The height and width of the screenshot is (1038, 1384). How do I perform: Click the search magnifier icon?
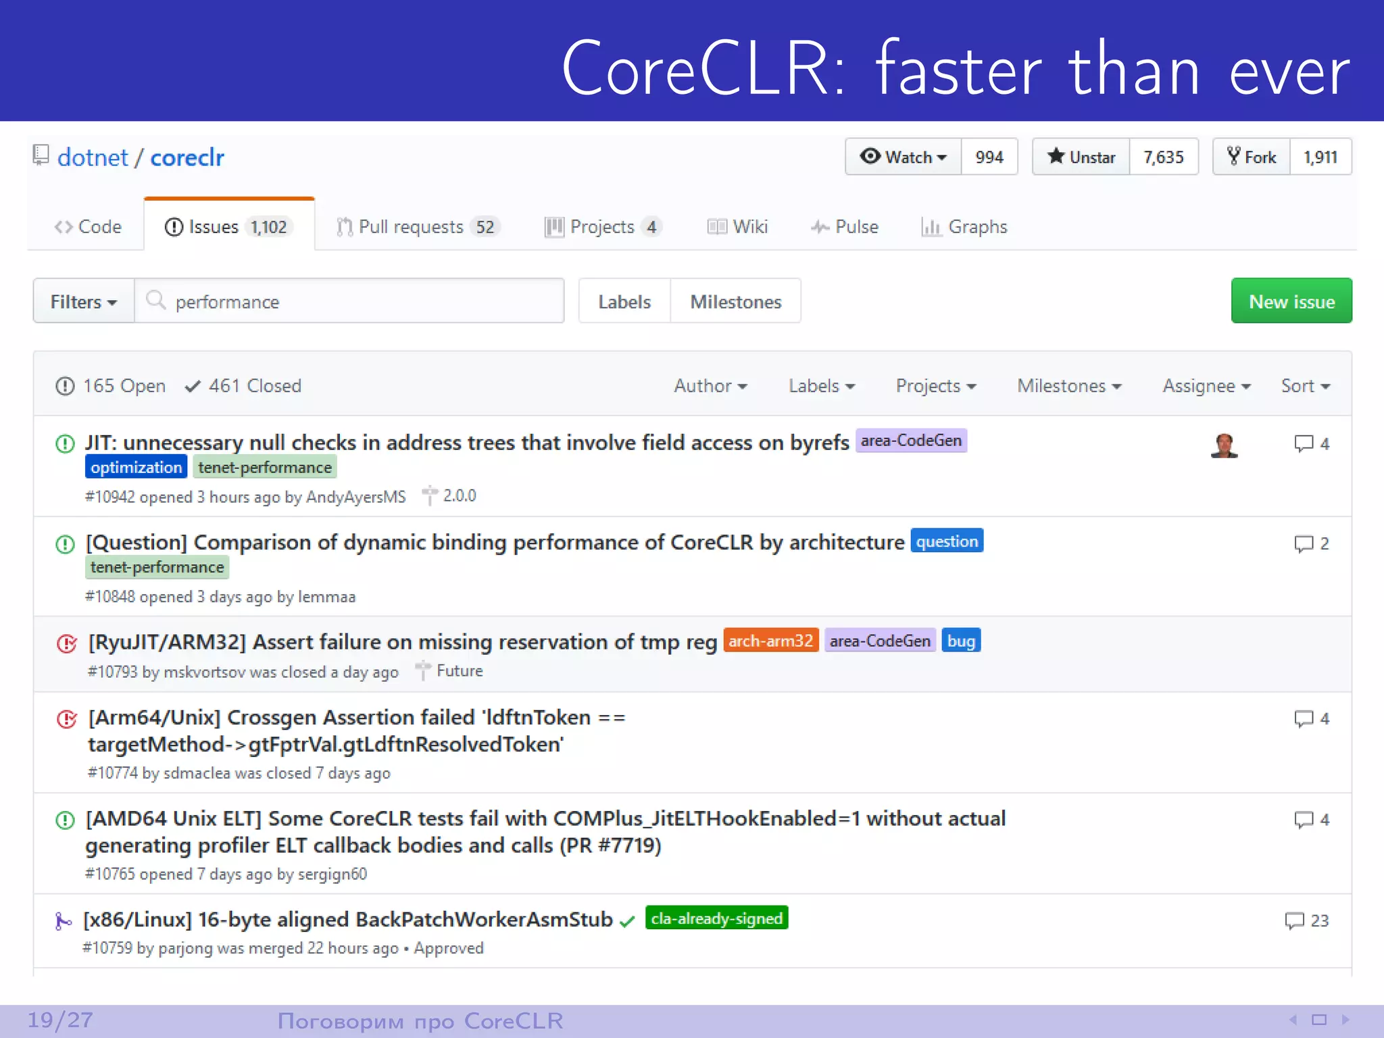(x=156, y=300)
